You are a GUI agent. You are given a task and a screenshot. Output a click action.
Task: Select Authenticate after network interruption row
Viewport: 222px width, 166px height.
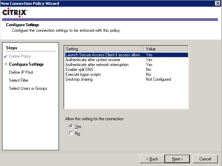pos(126,65)
